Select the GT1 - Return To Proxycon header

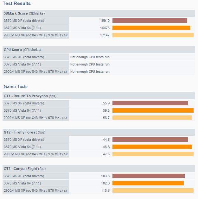click(30, 96)
